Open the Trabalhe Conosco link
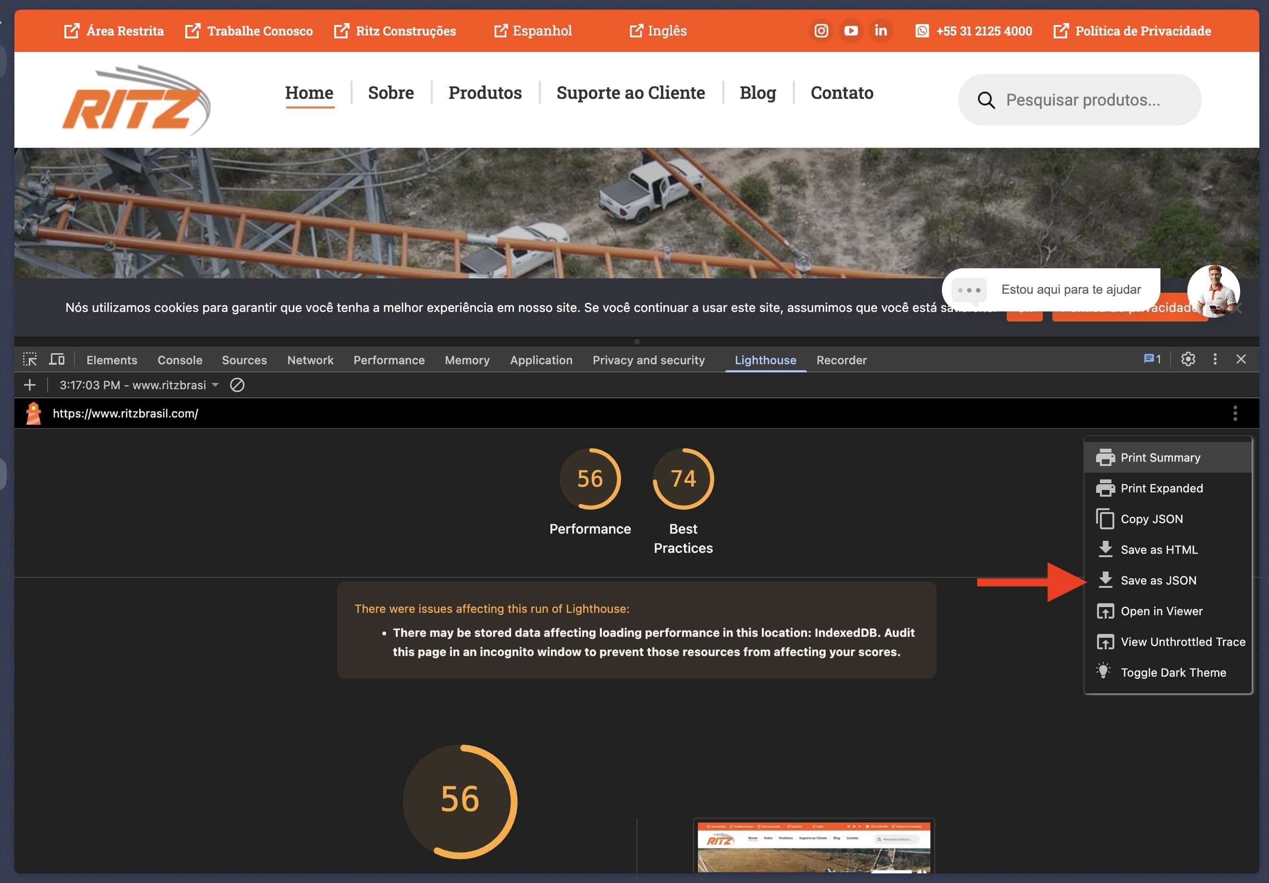Image resolution: width=1269 pixels, height=883 pixels. point(249,31)
